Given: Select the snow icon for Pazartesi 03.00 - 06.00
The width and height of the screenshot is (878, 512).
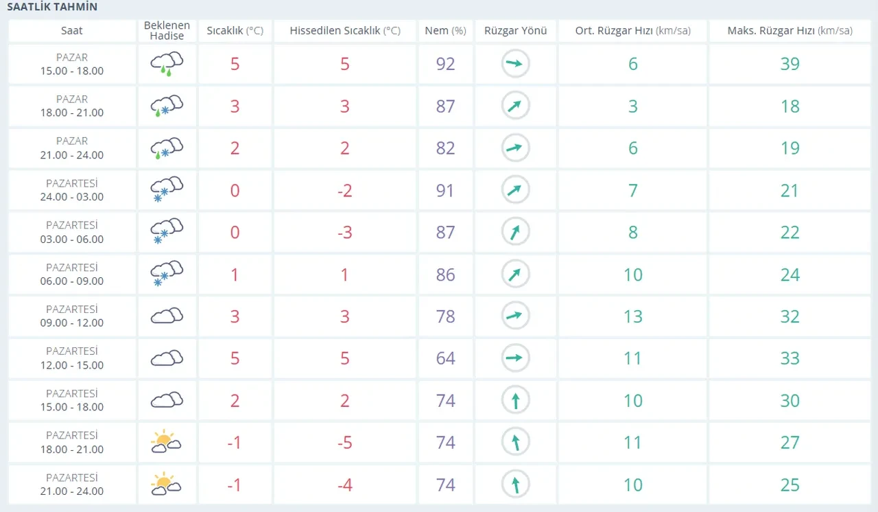Looking at the screenshot, I should pyautogui.click(x=167, y=232).
